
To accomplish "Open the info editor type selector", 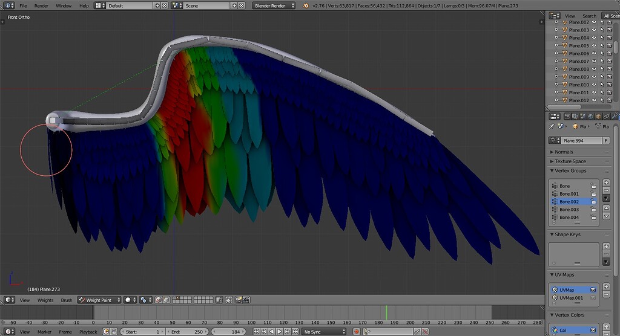I will click(x=9, y=5).
